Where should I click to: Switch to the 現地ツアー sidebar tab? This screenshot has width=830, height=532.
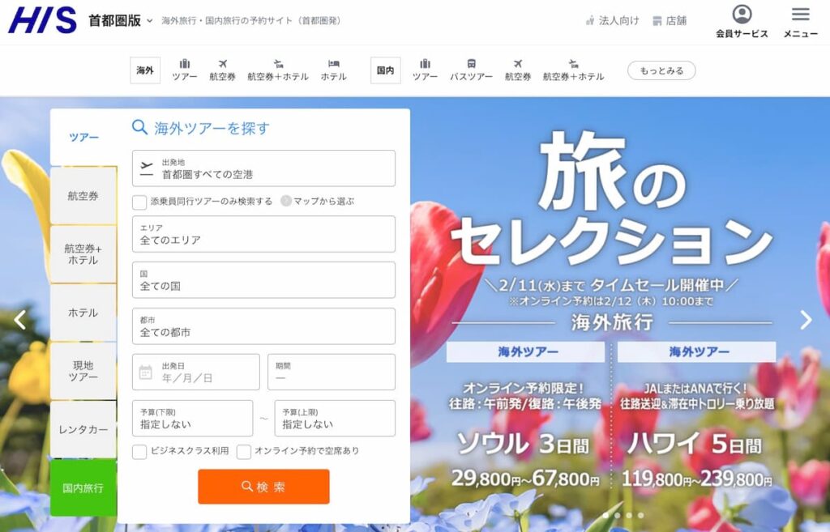[x=83, y=371]
